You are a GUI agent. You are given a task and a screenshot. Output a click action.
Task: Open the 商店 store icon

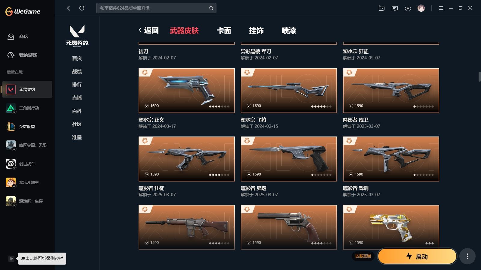(11, 37)
